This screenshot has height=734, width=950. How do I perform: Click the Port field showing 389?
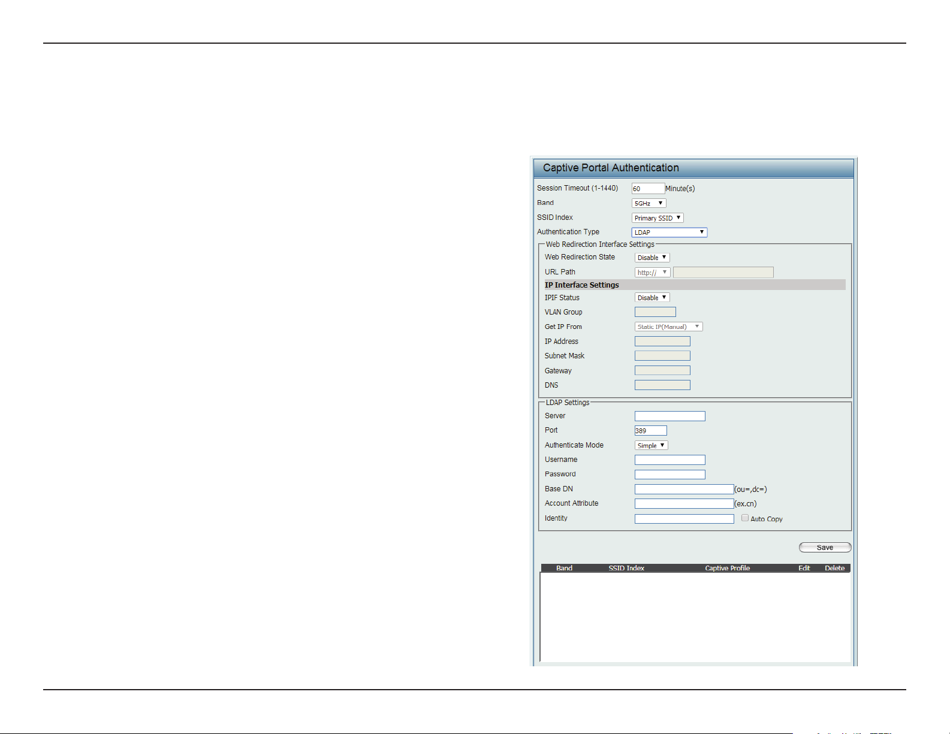click(651, 431)
